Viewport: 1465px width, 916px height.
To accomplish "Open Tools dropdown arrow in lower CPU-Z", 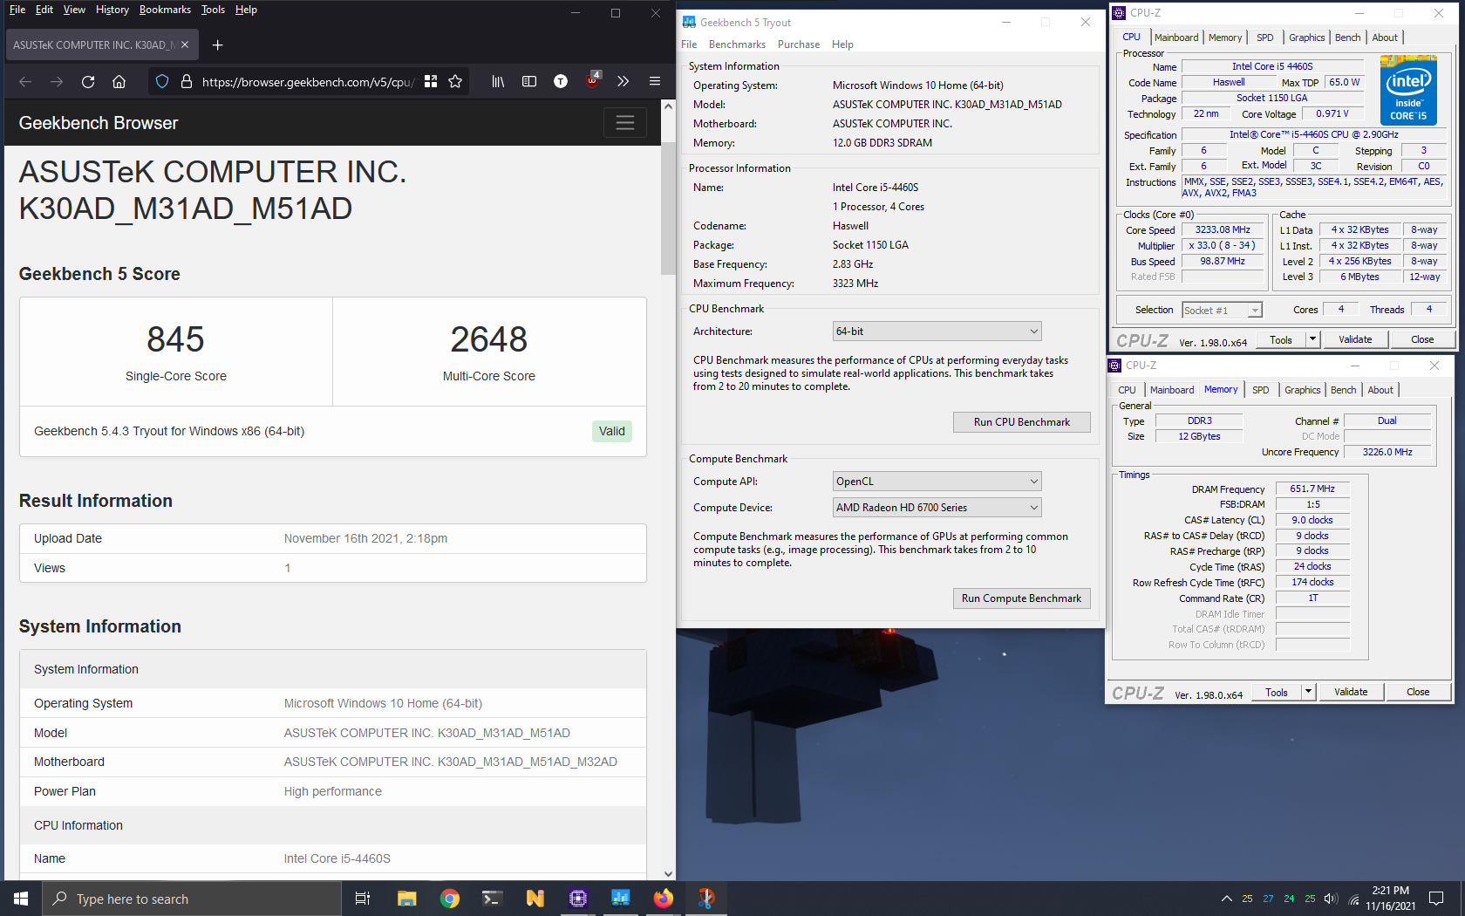I will pyautogui.click(x=1309, y=692).
